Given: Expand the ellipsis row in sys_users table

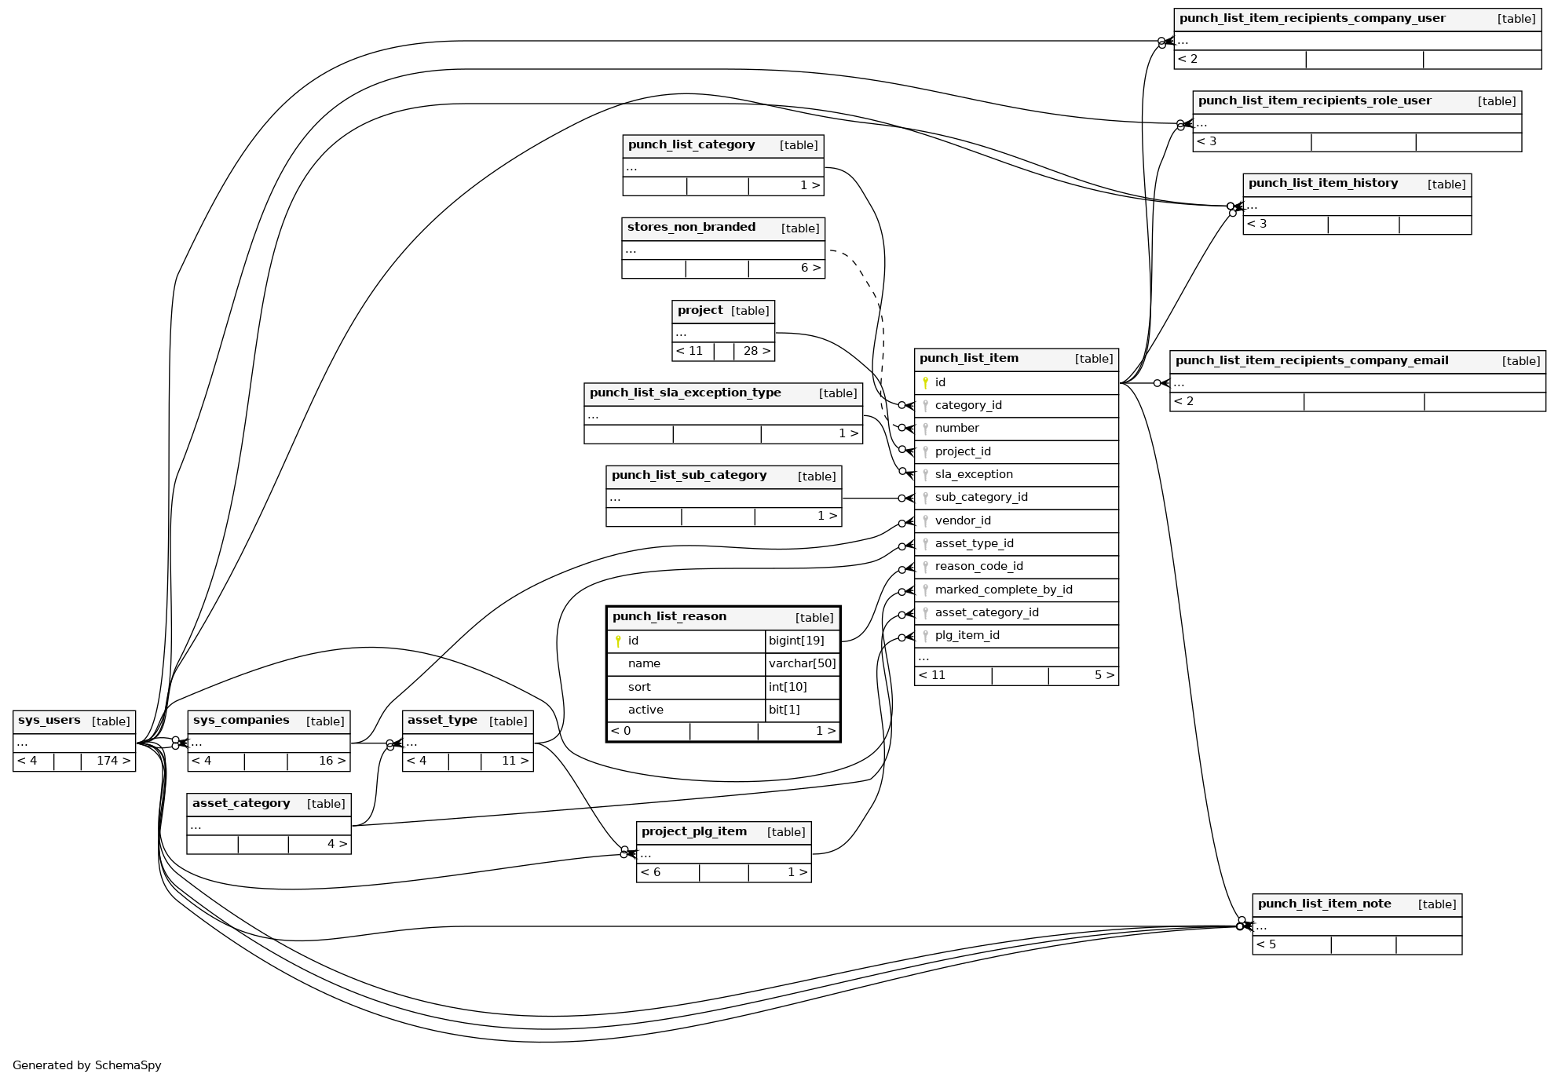Looking at the screenshot, I should pos(22,743).
